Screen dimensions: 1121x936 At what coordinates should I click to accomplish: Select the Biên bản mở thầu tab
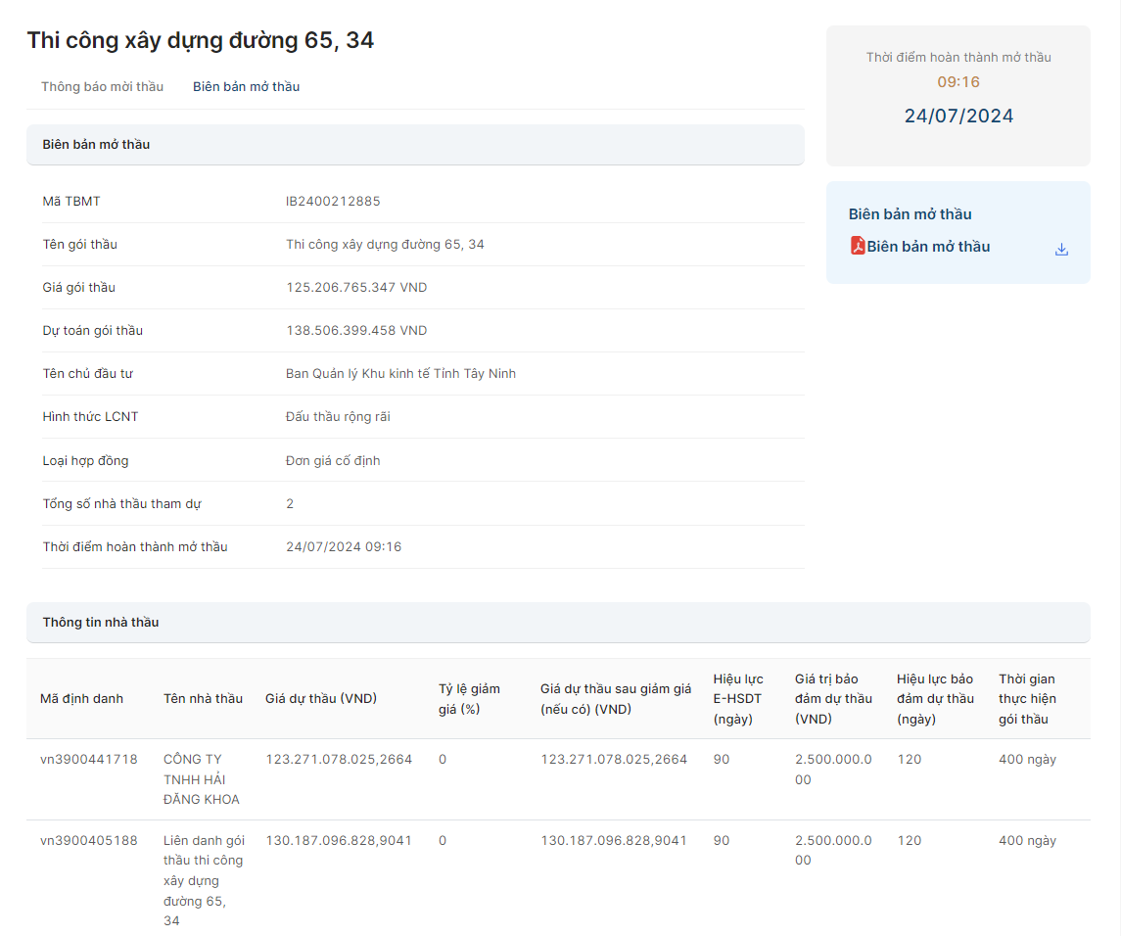pos(246,87)
